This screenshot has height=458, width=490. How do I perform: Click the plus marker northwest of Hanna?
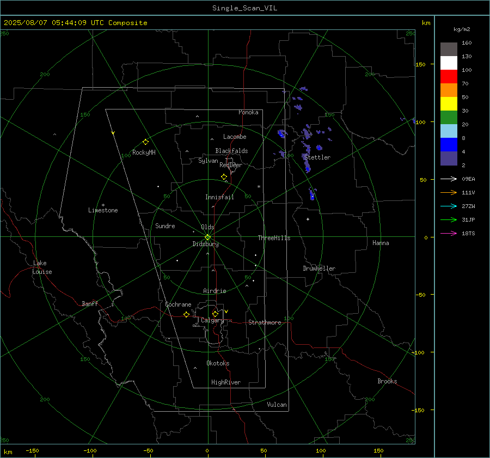[308, 219]
